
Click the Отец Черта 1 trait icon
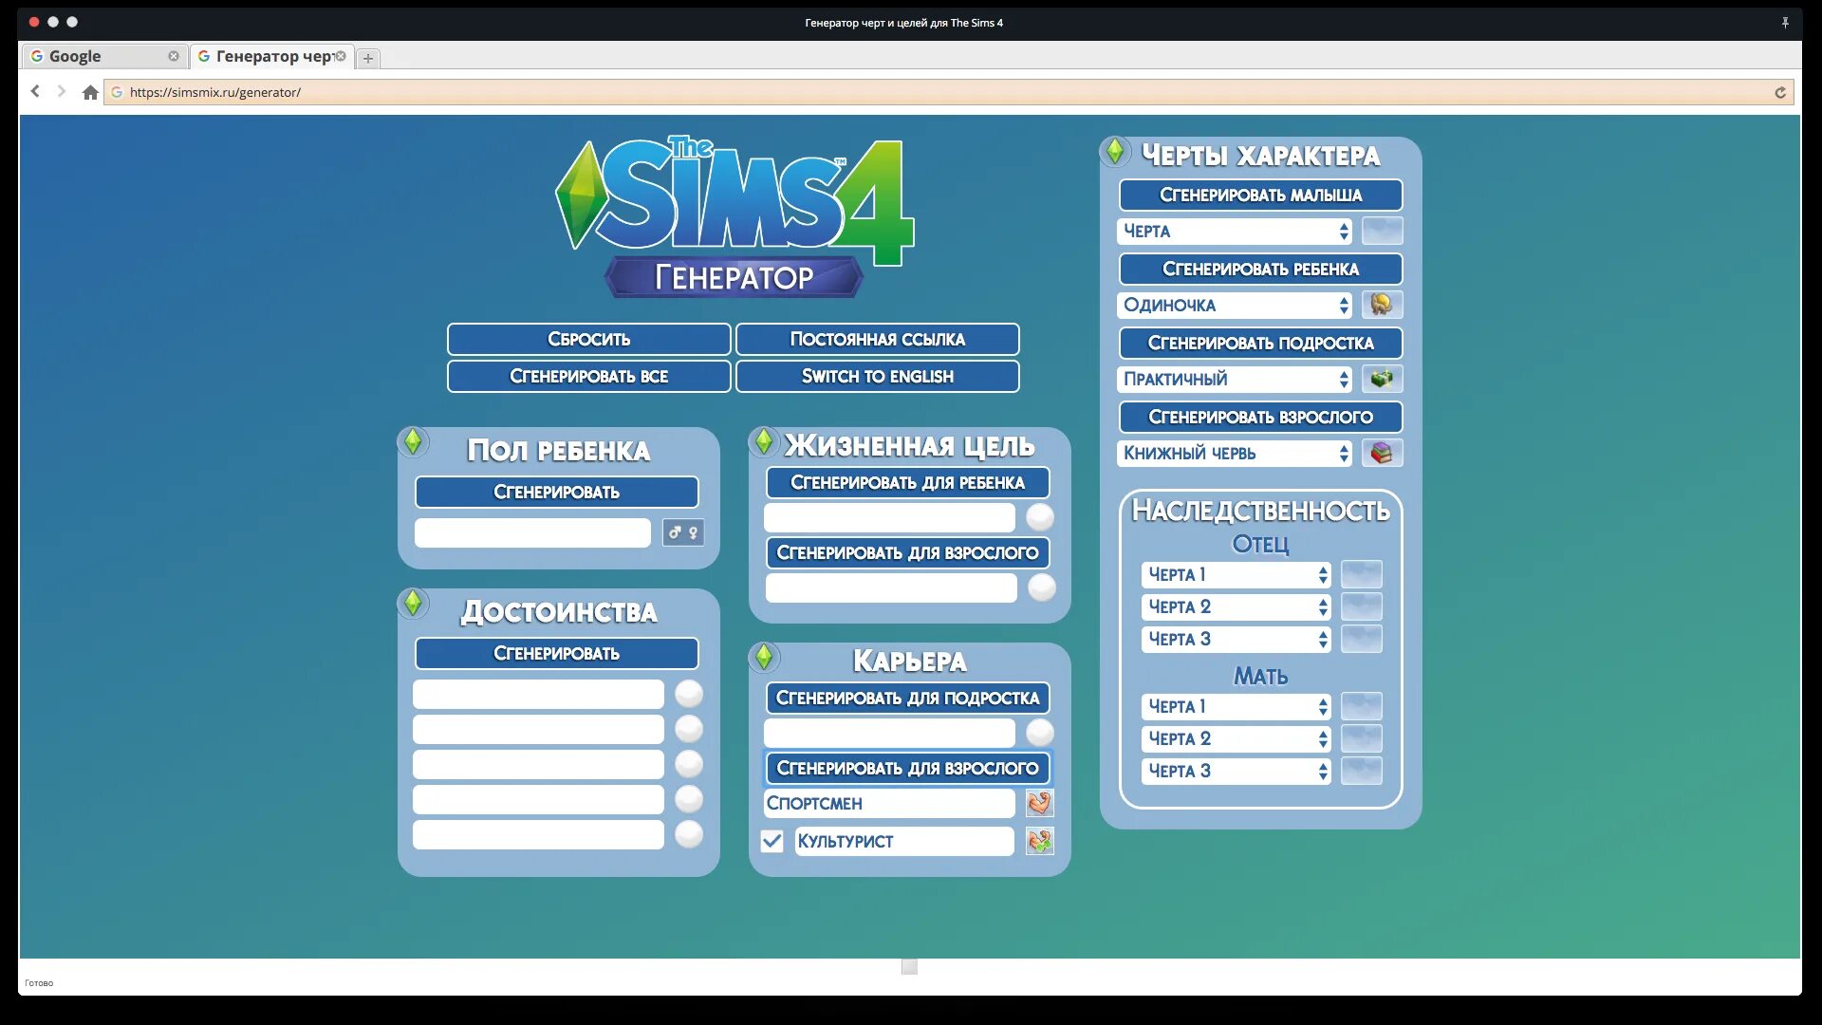(1361, 574)
